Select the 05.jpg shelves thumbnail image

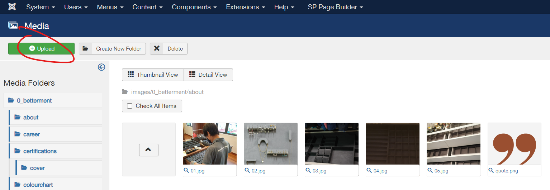tap(454, 144)
